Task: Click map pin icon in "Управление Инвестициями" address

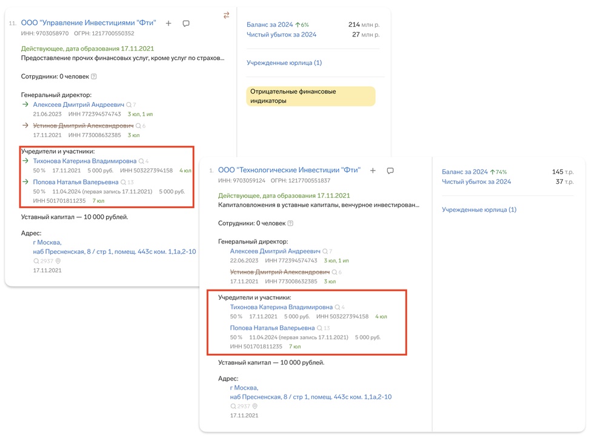Action: (58, 261)
